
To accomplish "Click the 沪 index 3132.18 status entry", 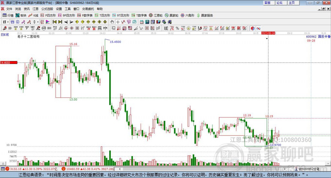I will pos(32,169).
